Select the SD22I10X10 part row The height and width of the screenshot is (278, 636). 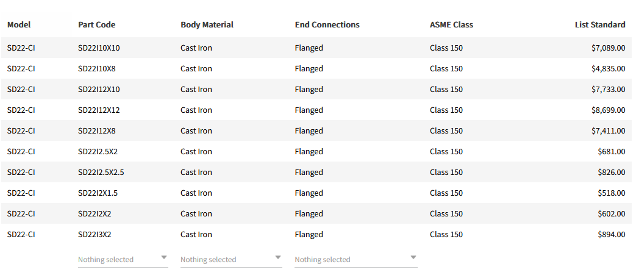click(x=99, y=48)
